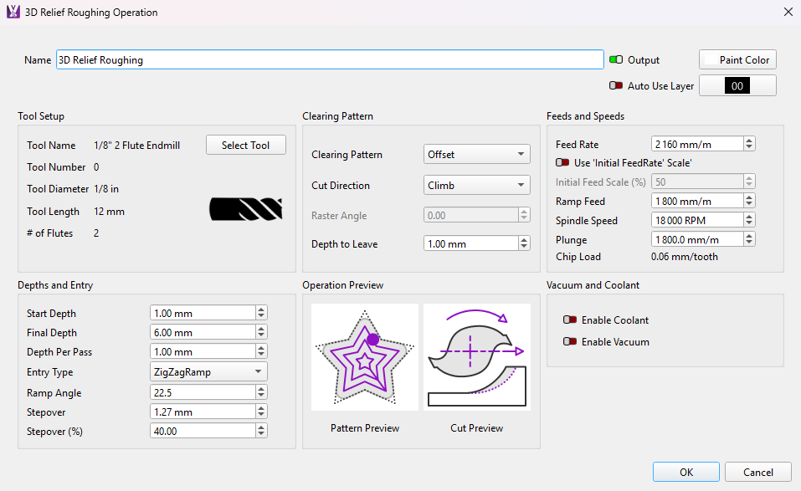Viewport: 801px width, 491px height.
Task: Click the Depth Per Pass field
Action: click(203, 351)
